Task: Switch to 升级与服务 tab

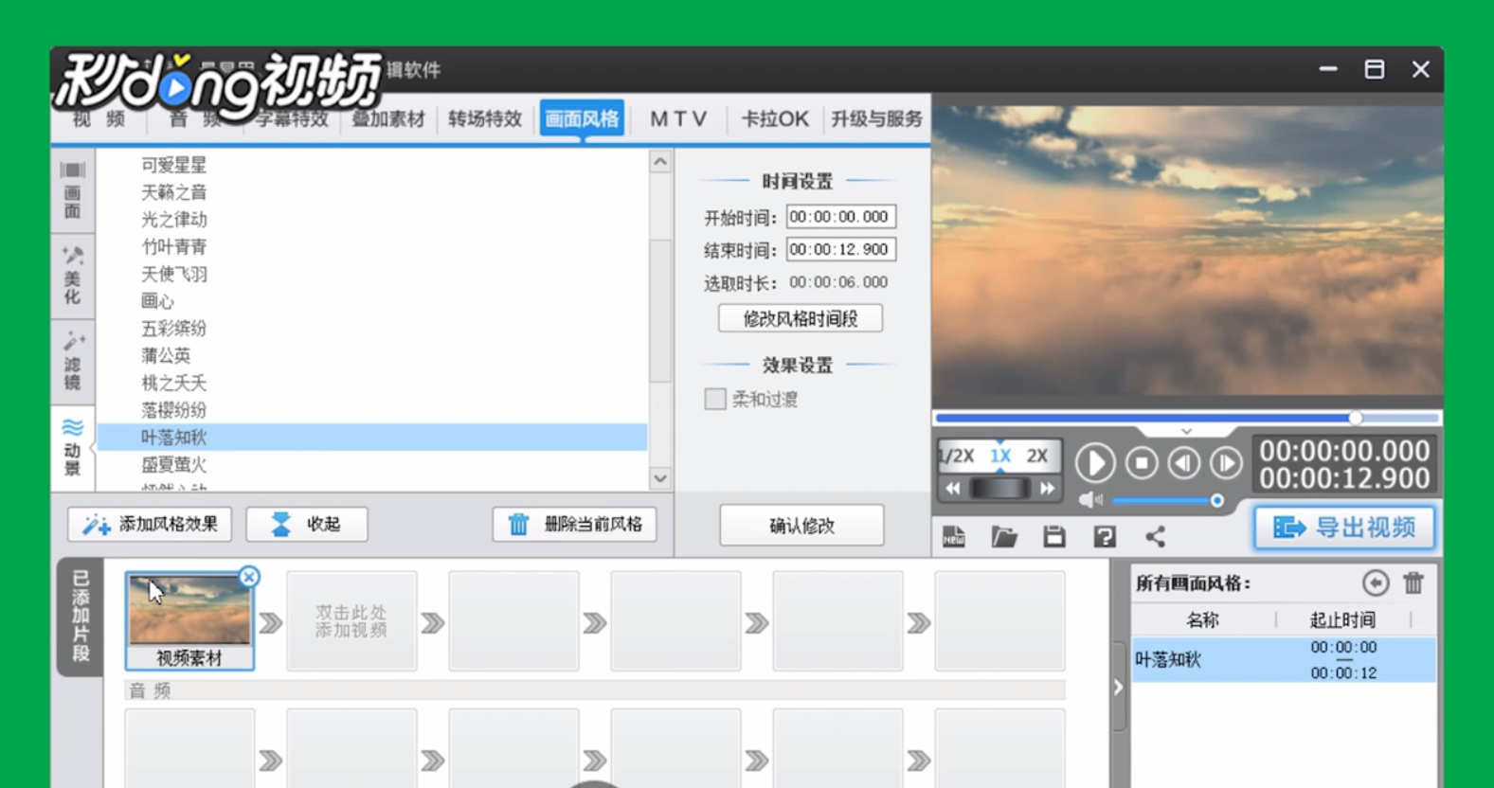Action: (x=876, y=118)
